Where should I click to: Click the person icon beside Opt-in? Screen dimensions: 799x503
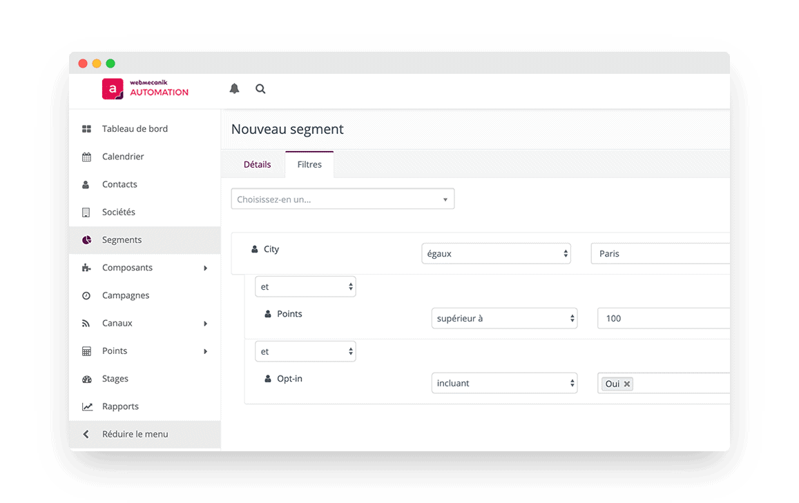[267, 378]
